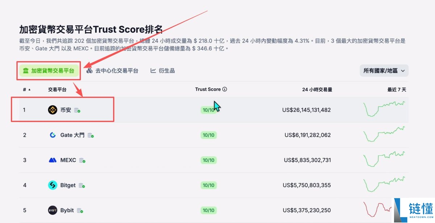Switch to the 衍生品 tab
This screenshot has width=435, height=223.
coord(163,71)
